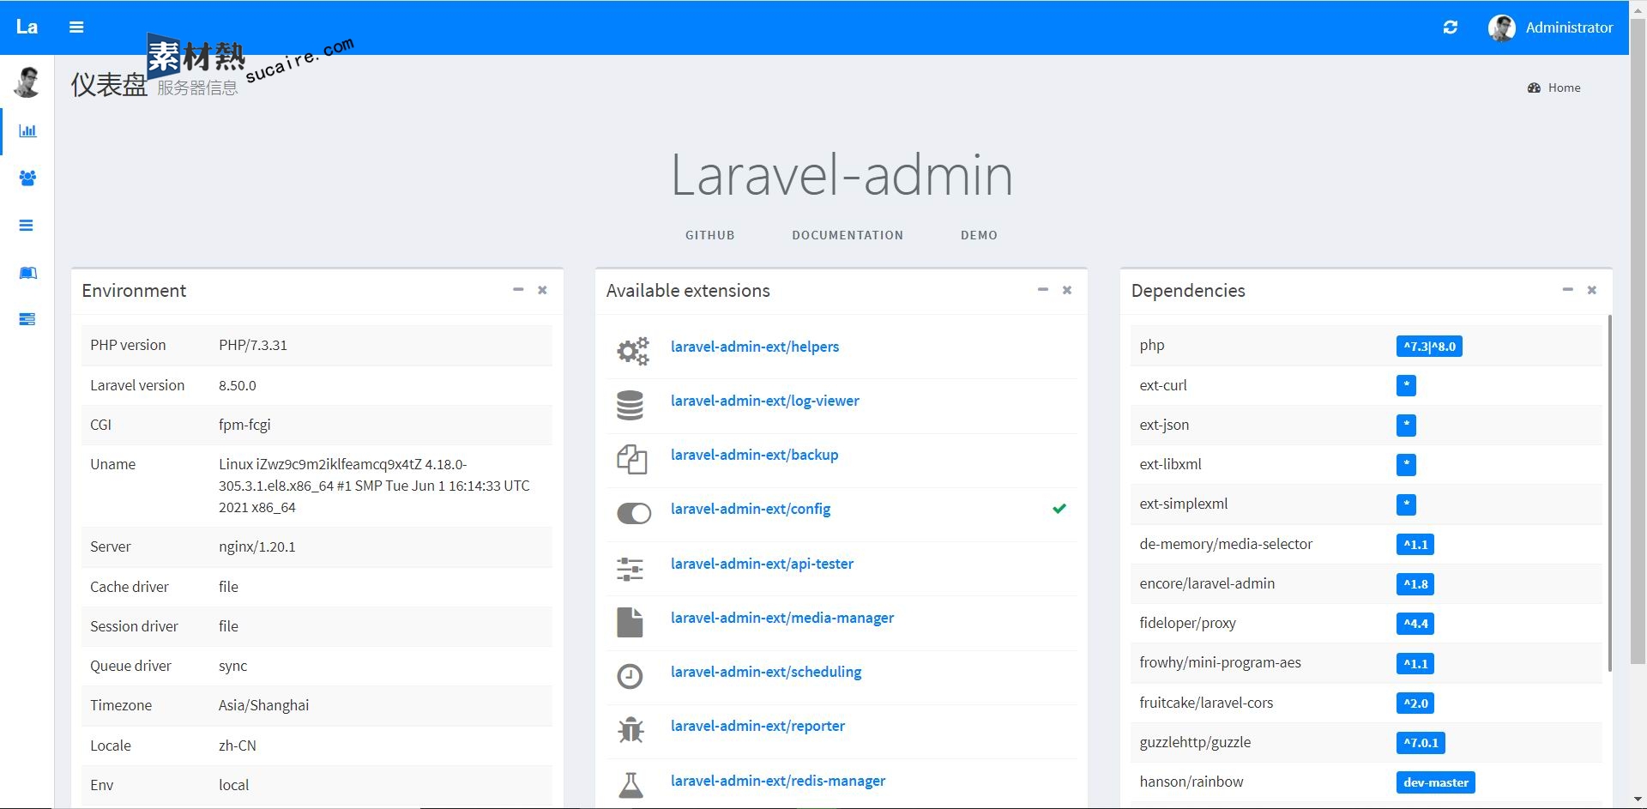Click the 仪表盘 page heading

point(109,85)
